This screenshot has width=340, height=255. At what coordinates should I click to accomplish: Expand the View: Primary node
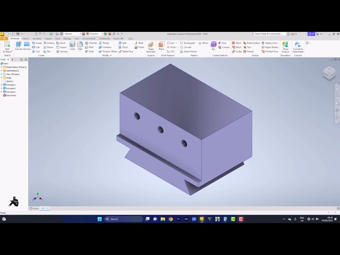(x=2, y=74)
